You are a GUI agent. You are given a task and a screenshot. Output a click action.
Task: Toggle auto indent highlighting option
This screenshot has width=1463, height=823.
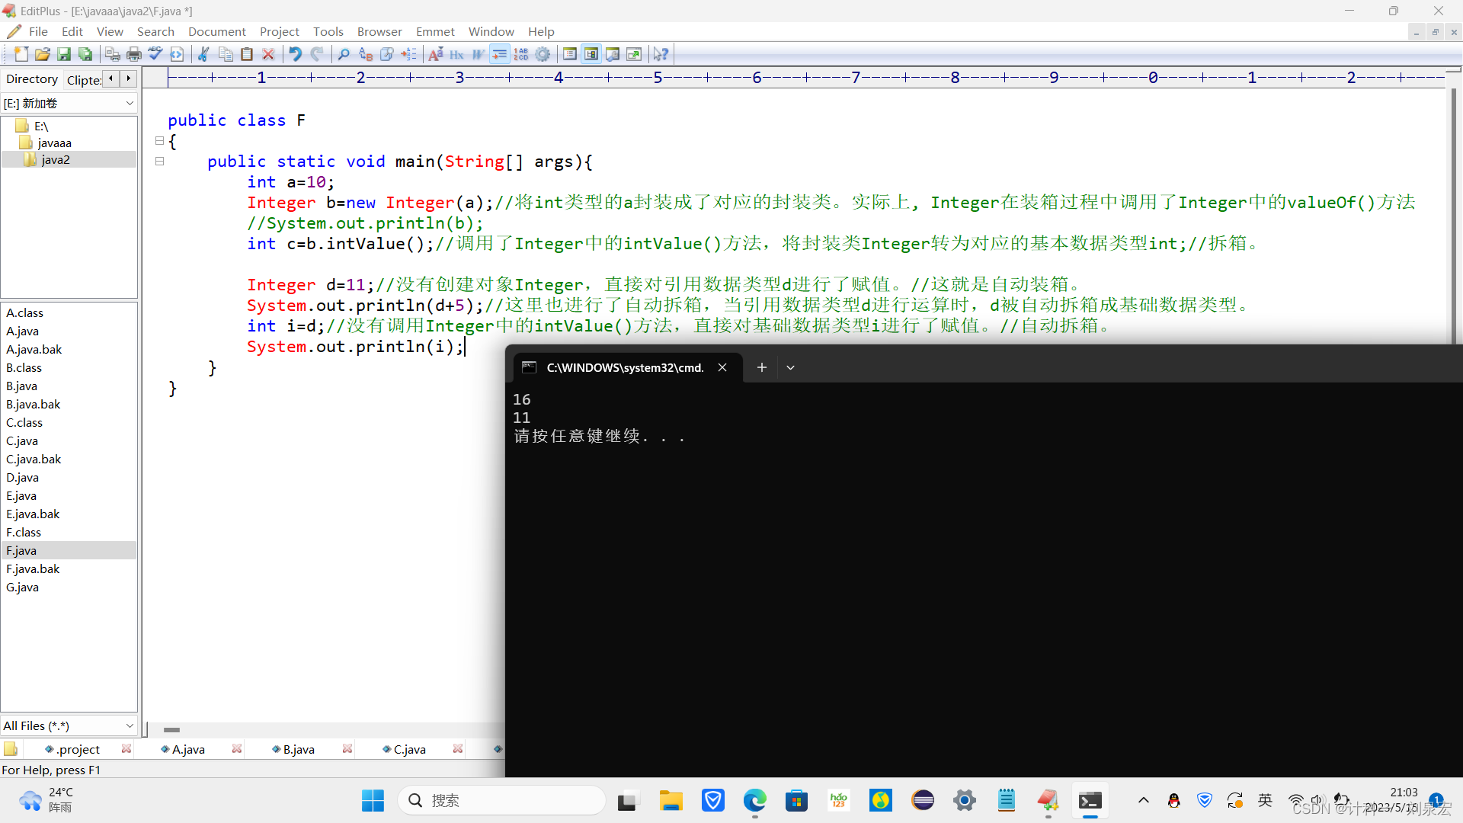tap(500, 53)
